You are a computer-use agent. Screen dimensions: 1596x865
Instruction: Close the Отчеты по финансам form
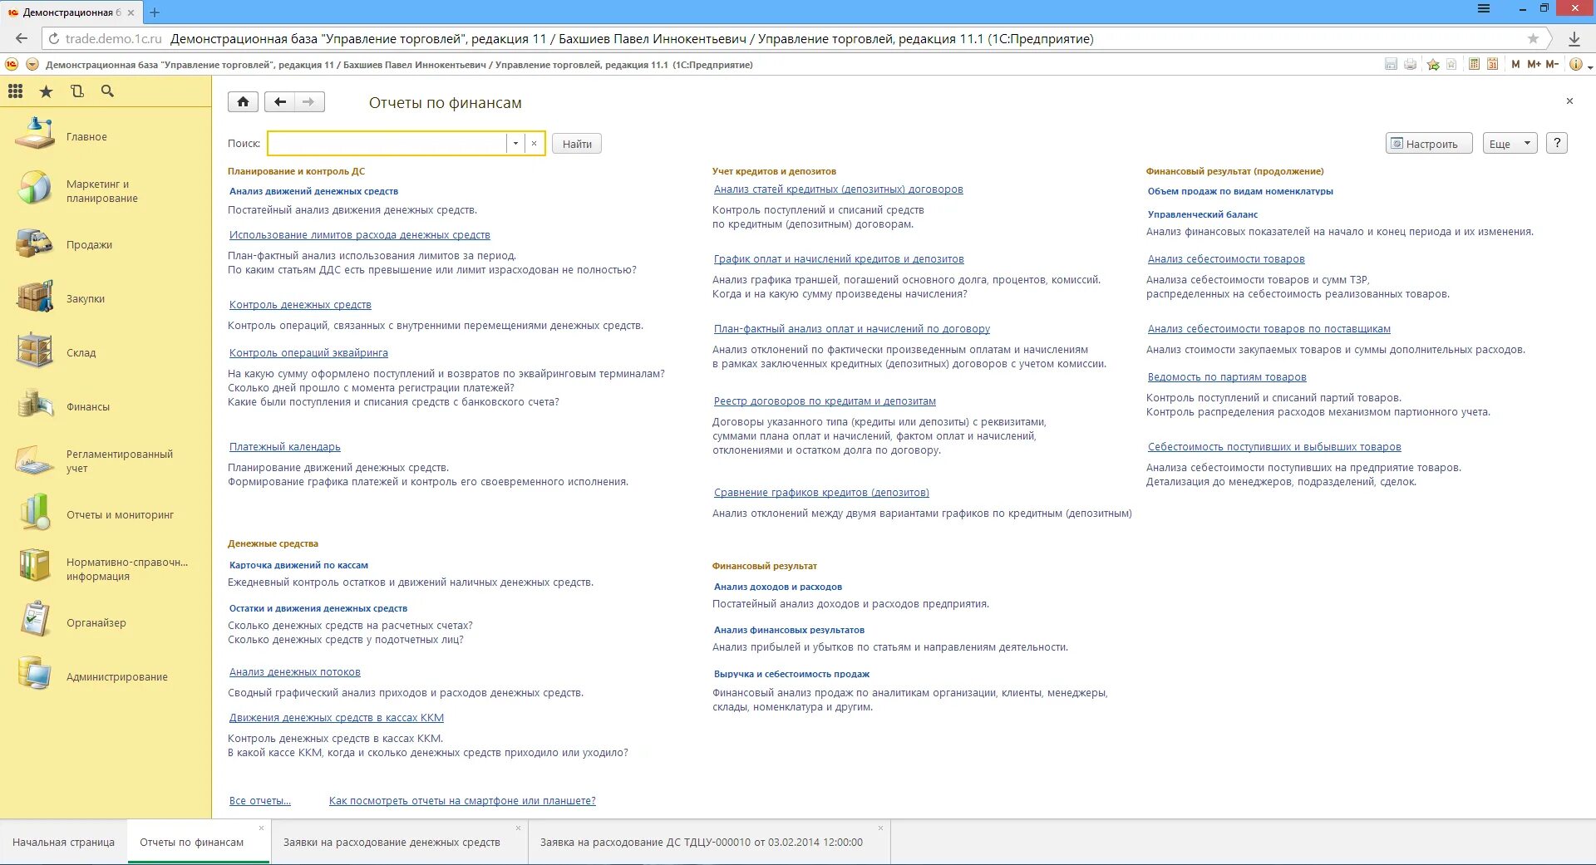[1569, 101]
